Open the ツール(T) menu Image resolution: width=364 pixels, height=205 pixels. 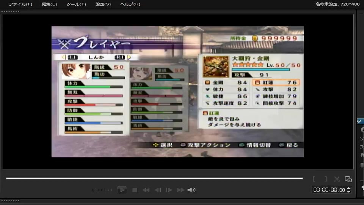tap(76, 4)
